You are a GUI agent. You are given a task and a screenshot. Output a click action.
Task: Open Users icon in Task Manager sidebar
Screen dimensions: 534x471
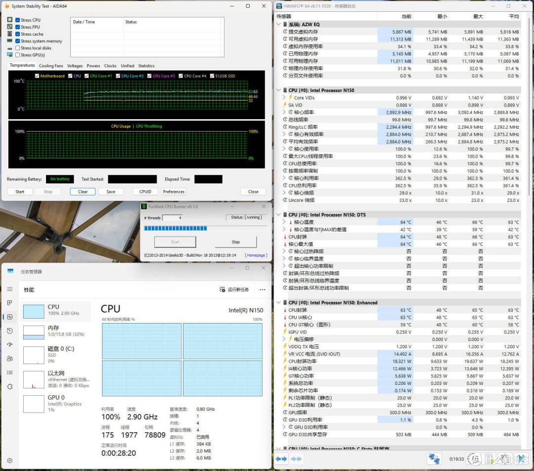click(9, 359)
